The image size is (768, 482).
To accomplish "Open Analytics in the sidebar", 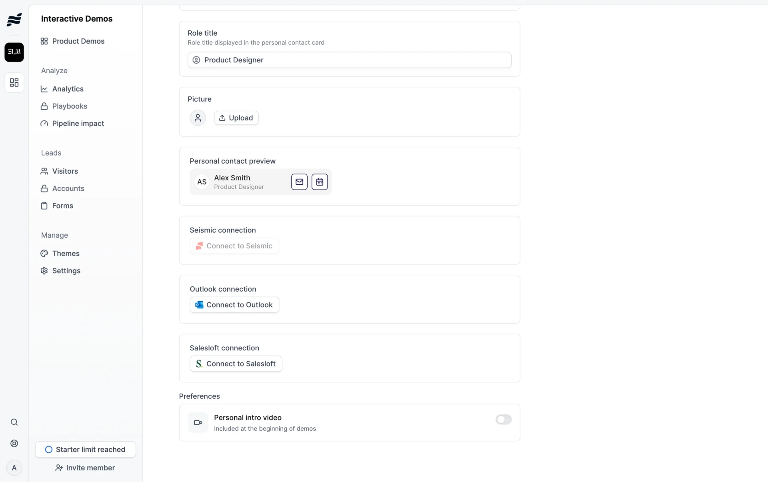I will pos(68,89).
